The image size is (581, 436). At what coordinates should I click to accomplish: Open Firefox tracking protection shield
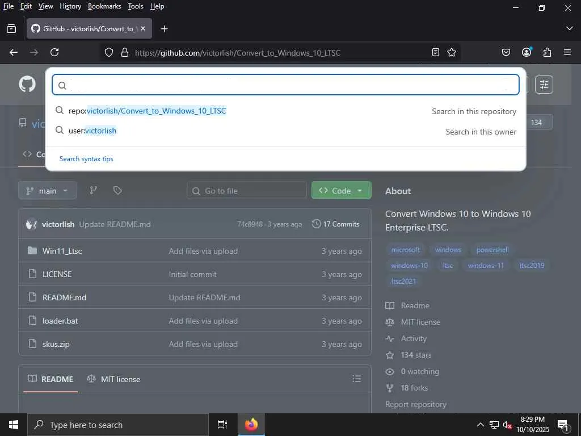[x=108, y=53]
